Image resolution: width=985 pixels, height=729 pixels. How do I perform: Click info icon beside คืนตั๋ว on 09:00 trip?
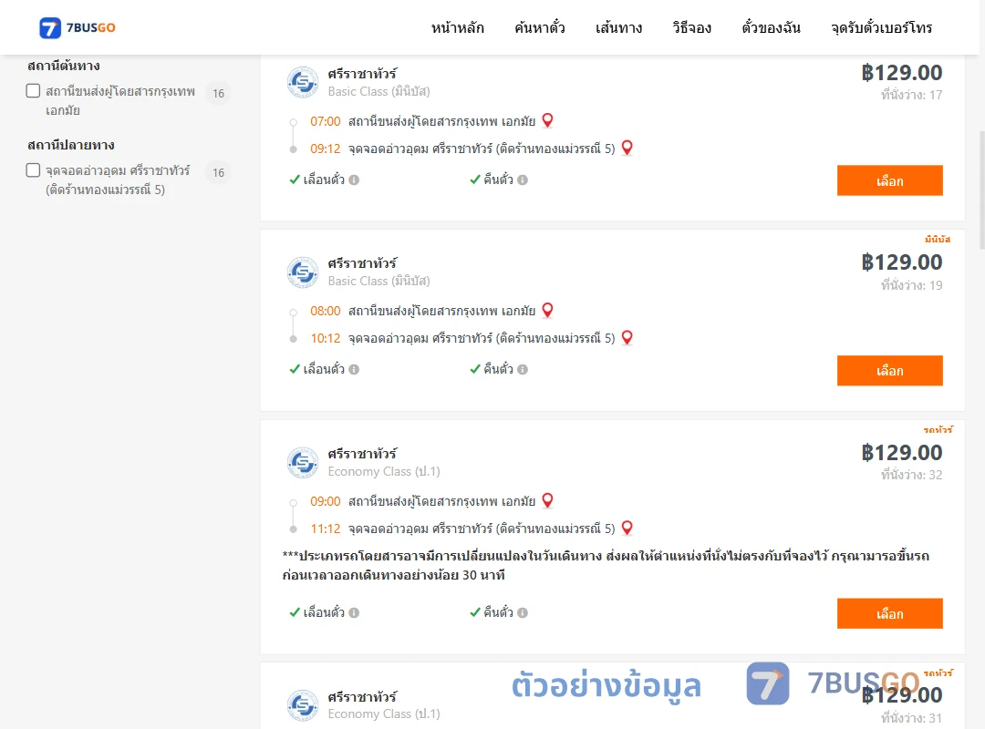[x=523, y=612]
